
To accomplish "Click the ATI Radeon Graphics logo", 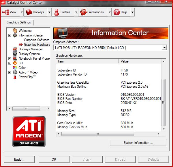I will (29, 132).
